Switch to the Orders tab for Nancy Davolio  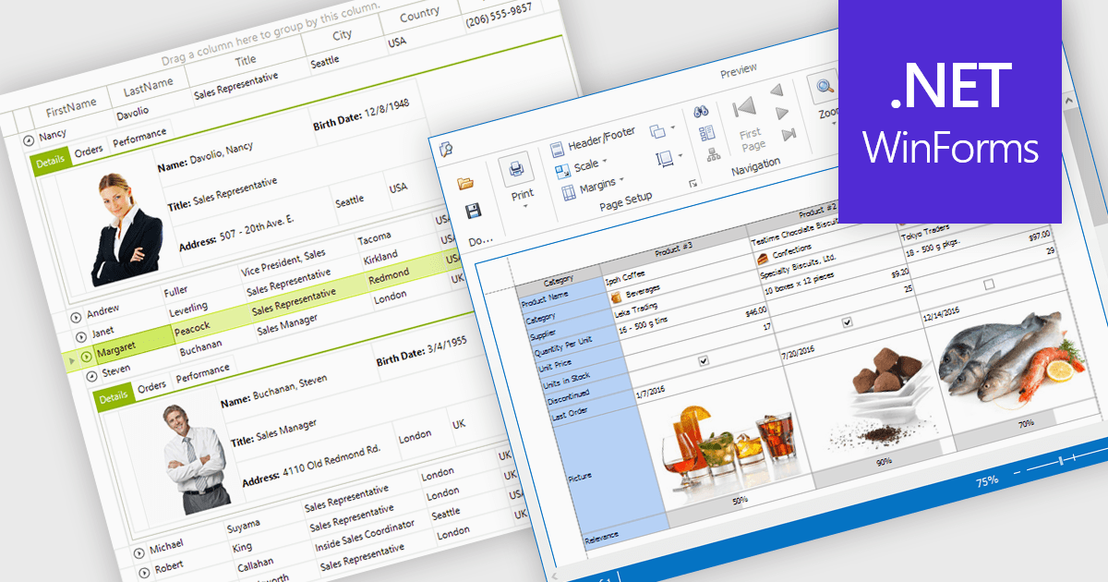(x=88, y=150)
